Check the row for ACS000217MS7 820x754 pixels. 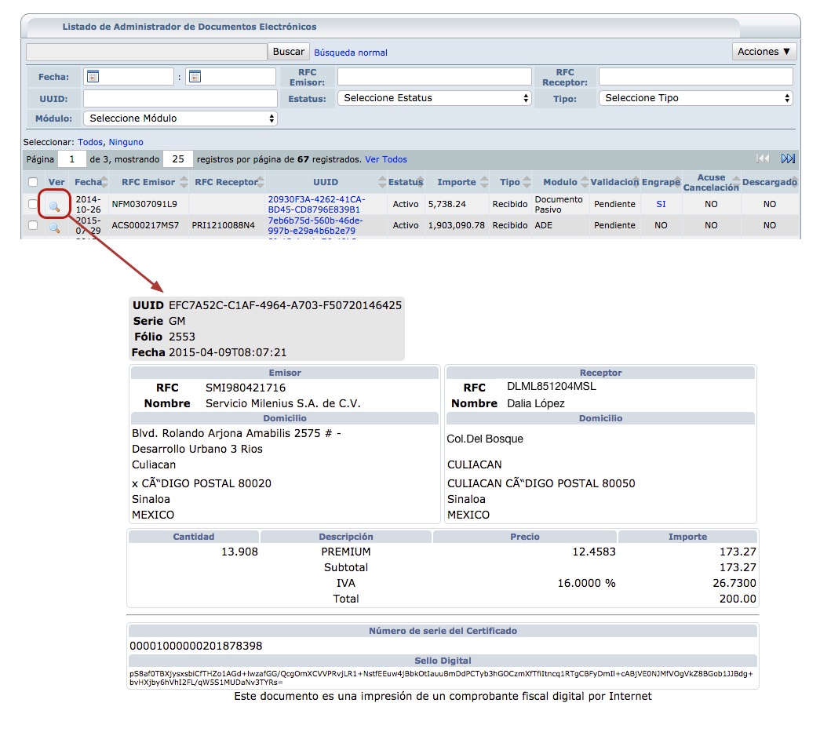click(33, 225)
